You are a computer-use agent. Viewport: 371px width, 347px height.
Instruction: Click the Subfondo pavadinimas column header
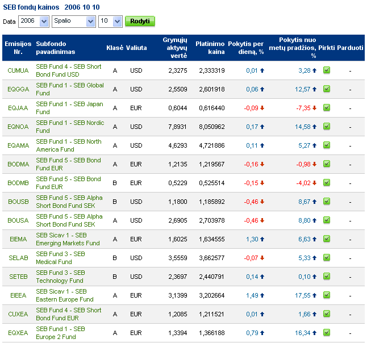[55, 48]
